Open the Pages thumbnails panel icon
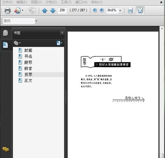Image resolution: width=165 pixels, height=158 pixels. [x=5, y=33]
